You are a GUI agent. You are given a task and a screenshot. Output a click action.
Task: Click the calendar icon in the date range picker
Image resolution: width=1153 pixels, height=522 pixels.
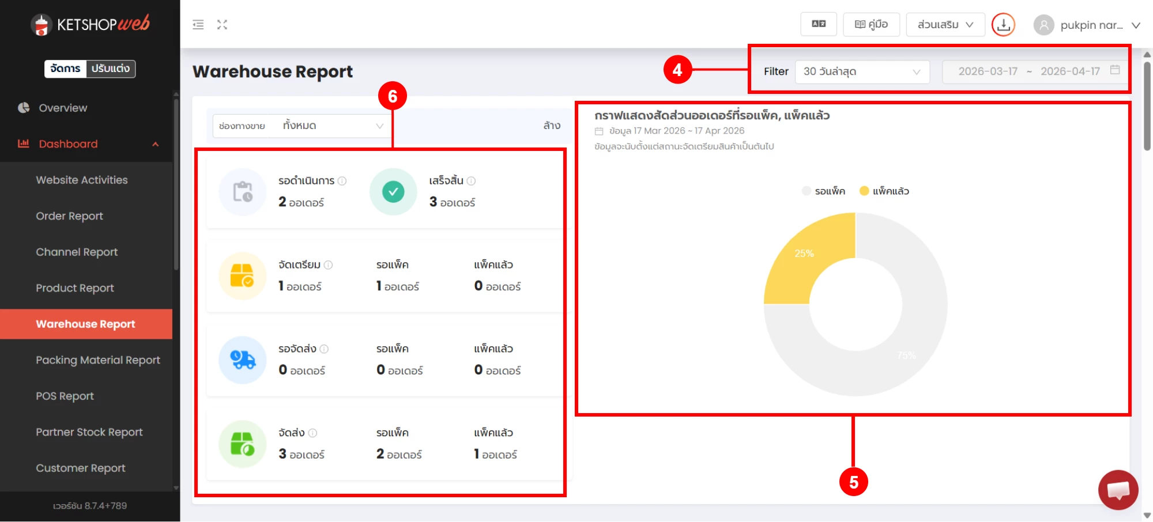[1116, 71]
